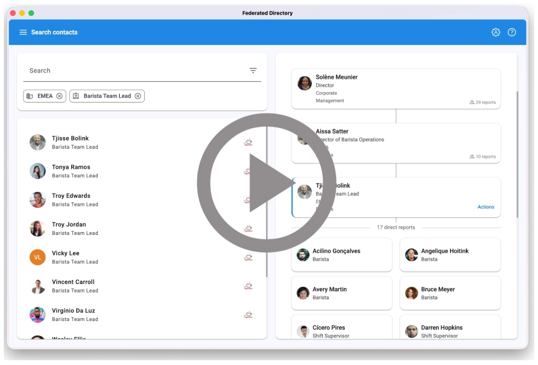Click the 29 reports indicator
This screenshot has width=538, height=365.
point(482,102)
